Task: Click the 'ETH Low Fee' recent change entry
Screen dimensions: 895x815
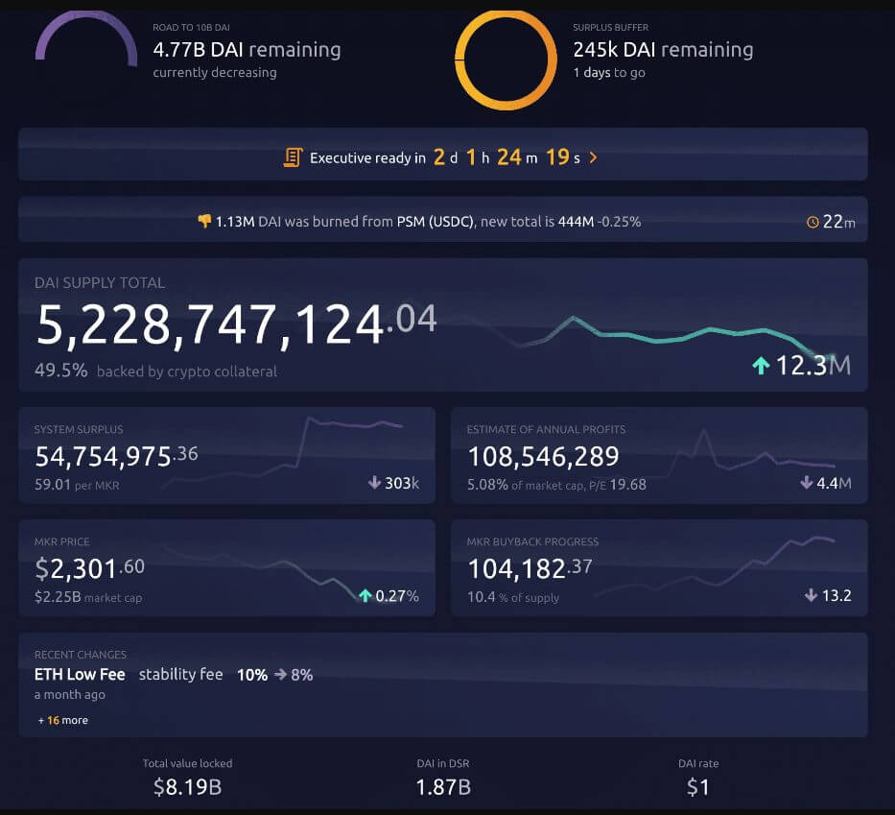Action: [x=80, y=675]
